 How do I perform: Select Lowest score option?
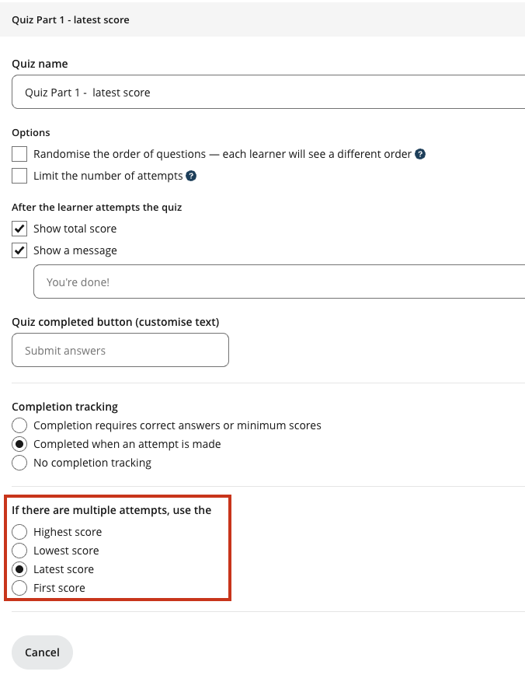[19, 551]
